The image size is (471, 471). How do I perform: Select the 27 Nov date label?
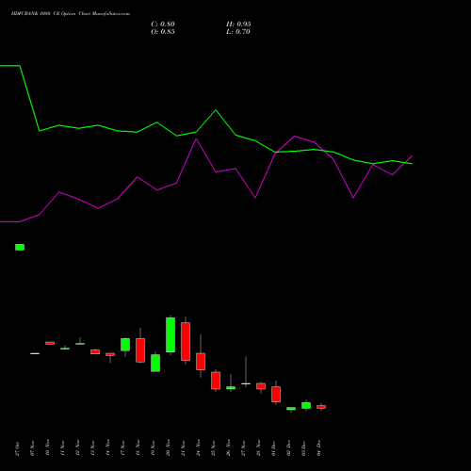point(243,448)
